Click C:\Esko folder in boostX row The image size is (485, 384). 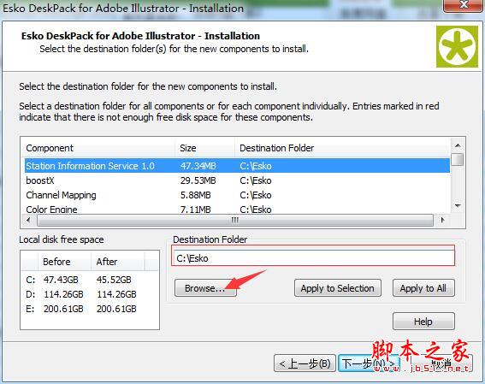point(256,180)
